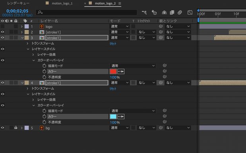Click parent pick whip of layer 2 stroke1
This screenshot has height=153, width=246.
point(161,32)
